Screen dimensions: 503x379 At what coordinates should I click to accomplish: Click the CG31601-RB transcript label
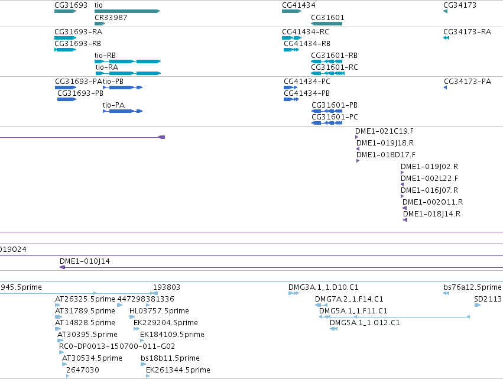click(x=335, y=56)
